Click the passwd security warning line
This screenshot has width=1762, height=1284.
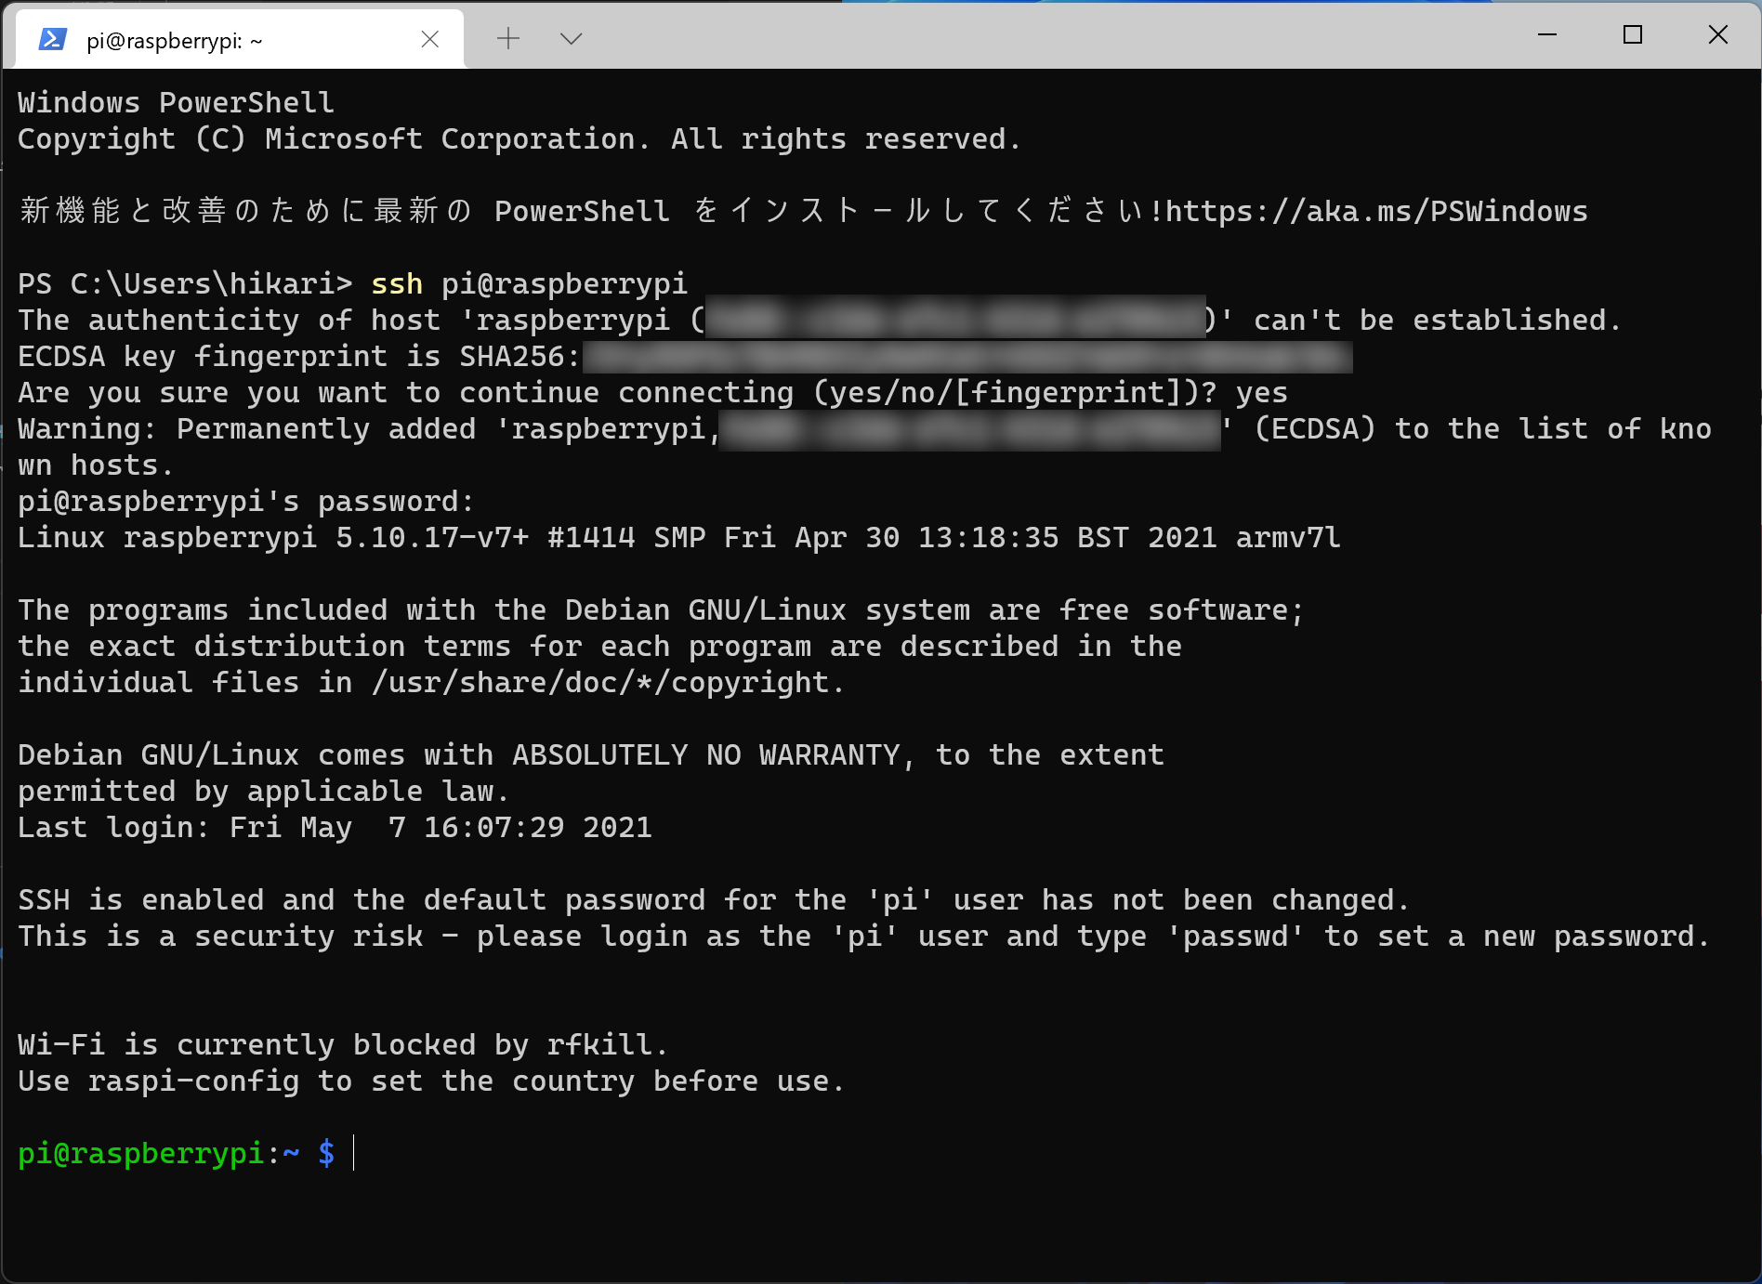[x=862, y=936]
